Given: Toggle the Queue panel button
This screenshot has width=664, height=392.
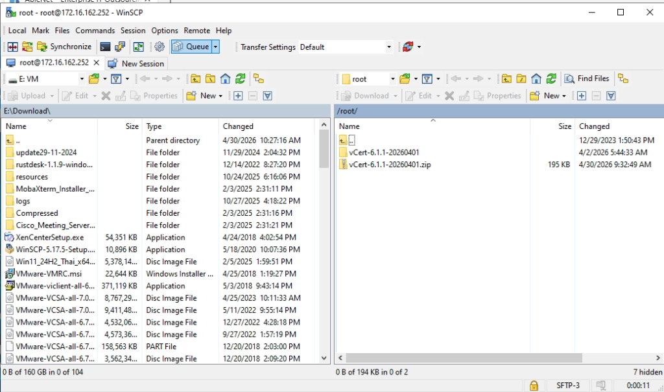Looking at the screenshot, I should (191, 47).
